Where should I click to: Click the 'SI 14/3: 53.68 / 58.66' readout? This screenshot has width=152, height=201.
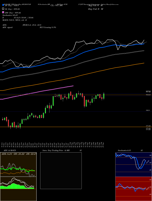click(24, 18)
